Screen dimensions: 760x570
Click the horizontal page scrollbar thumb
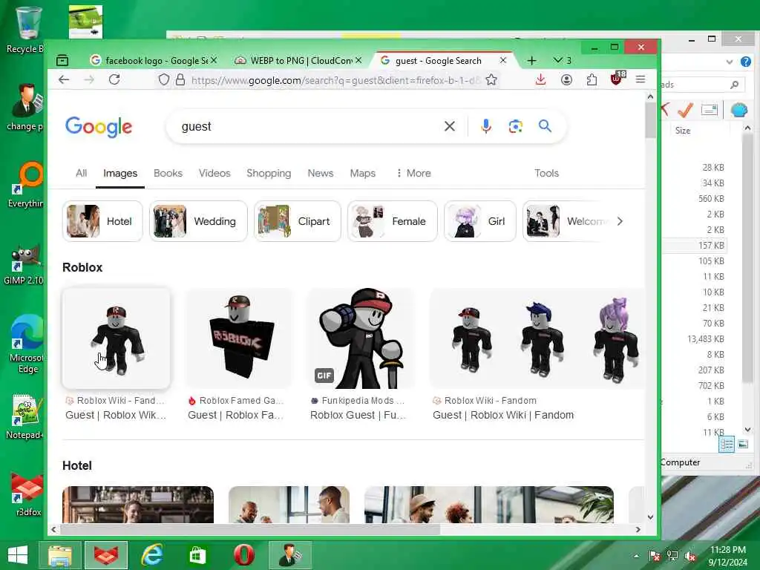click(249, 529)
